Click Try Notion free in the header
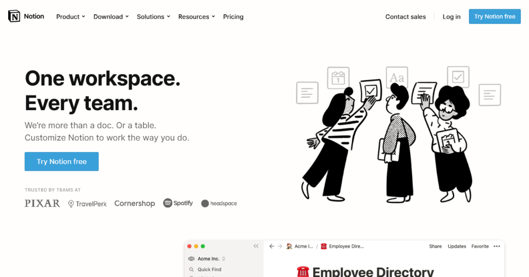Screen dimensions: 529x277 (494, 16)
